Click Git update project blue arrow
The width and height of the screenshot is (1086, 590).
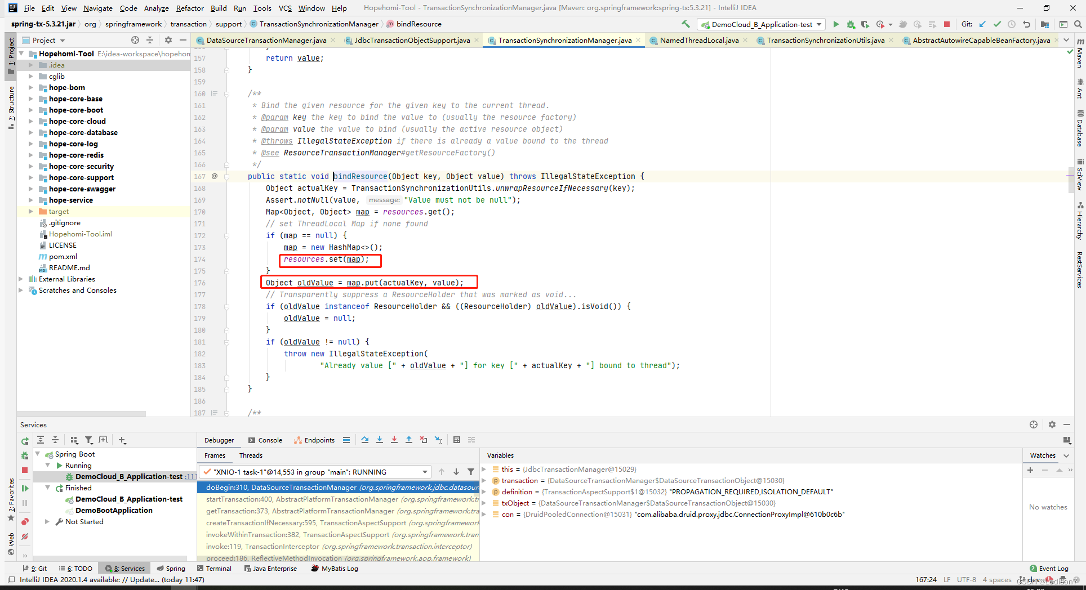pos(982,24)
